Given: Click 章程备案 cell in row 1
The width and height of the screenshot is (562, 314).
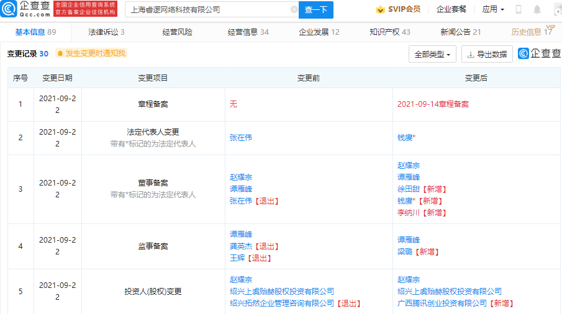Looking at the screenshot, I should [153, 104].
